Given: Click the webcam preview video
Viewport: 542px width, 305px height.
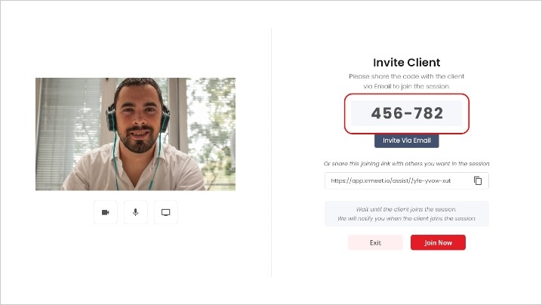Looking at the screenshot, I should tap(136, 134).
